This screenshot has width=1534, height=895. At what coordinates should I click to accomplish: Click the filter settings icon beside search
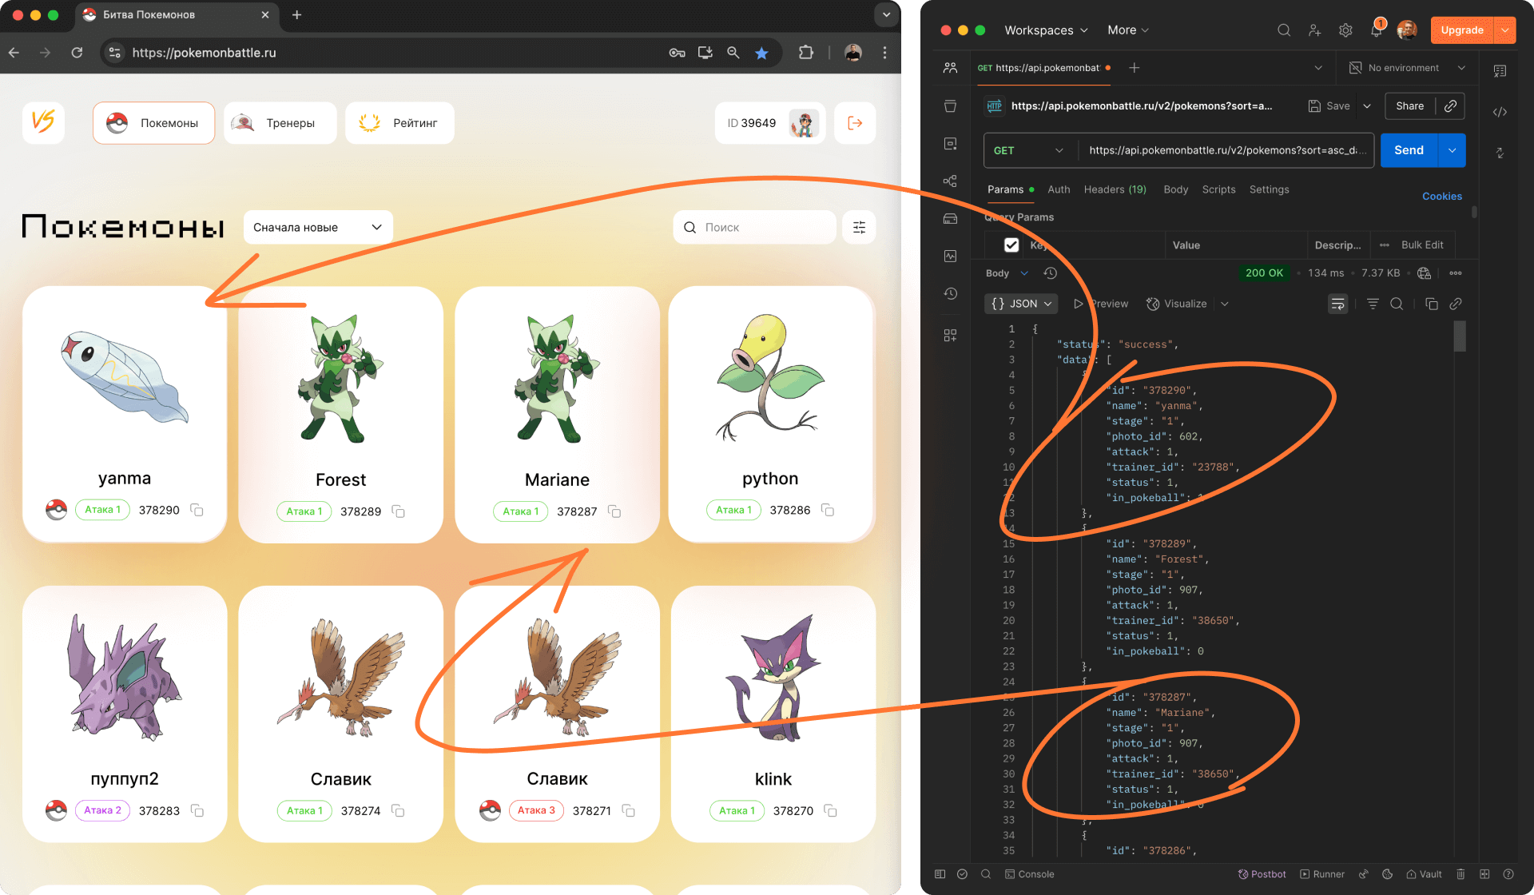(859, 228)
